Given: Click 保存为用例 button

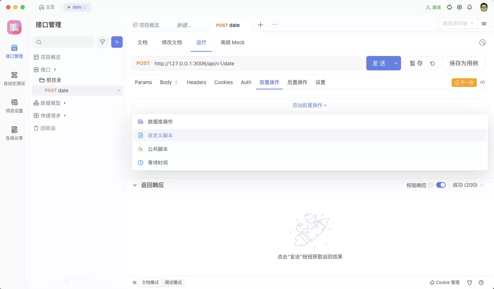Looking at the screenshot, I should point(464,63).
